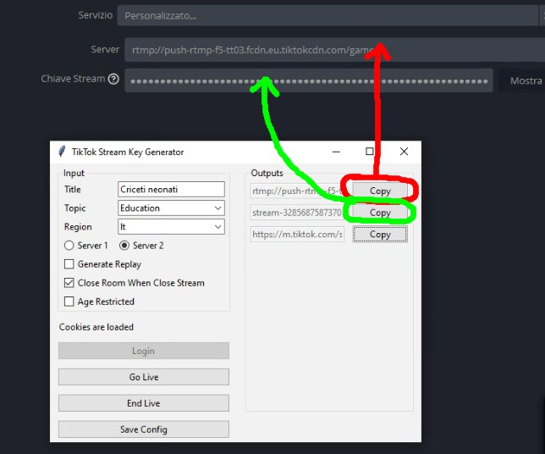Maximize the TikTok Stream Key Generator window
Viewport: 545px width, 454px height.
point(370,152)
